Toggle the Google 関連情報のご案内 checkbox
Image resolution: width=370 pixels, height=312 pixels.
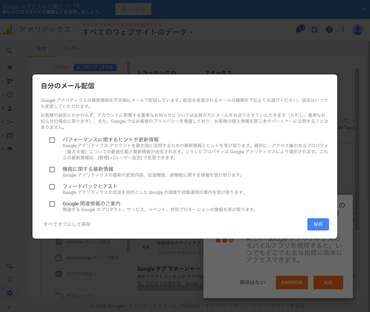(x=52, y=204)
